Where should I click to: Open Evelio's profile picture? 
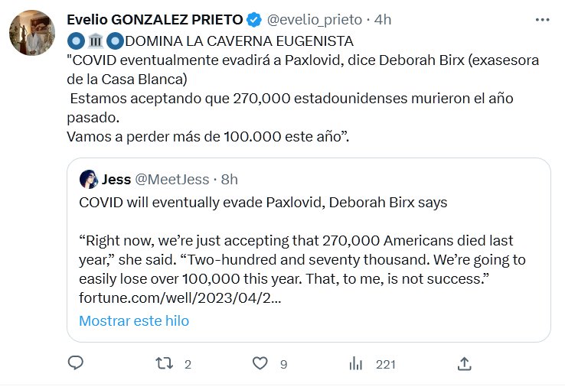coord(31,33)
